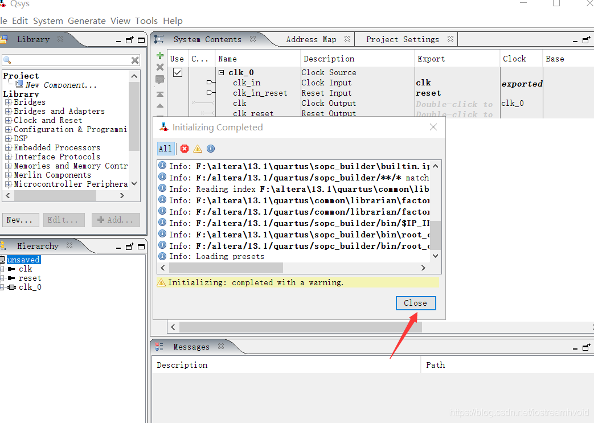Expand Bridges and Adapters category
The height and width of the screenshot is (423, 594).
pos(9,112)
